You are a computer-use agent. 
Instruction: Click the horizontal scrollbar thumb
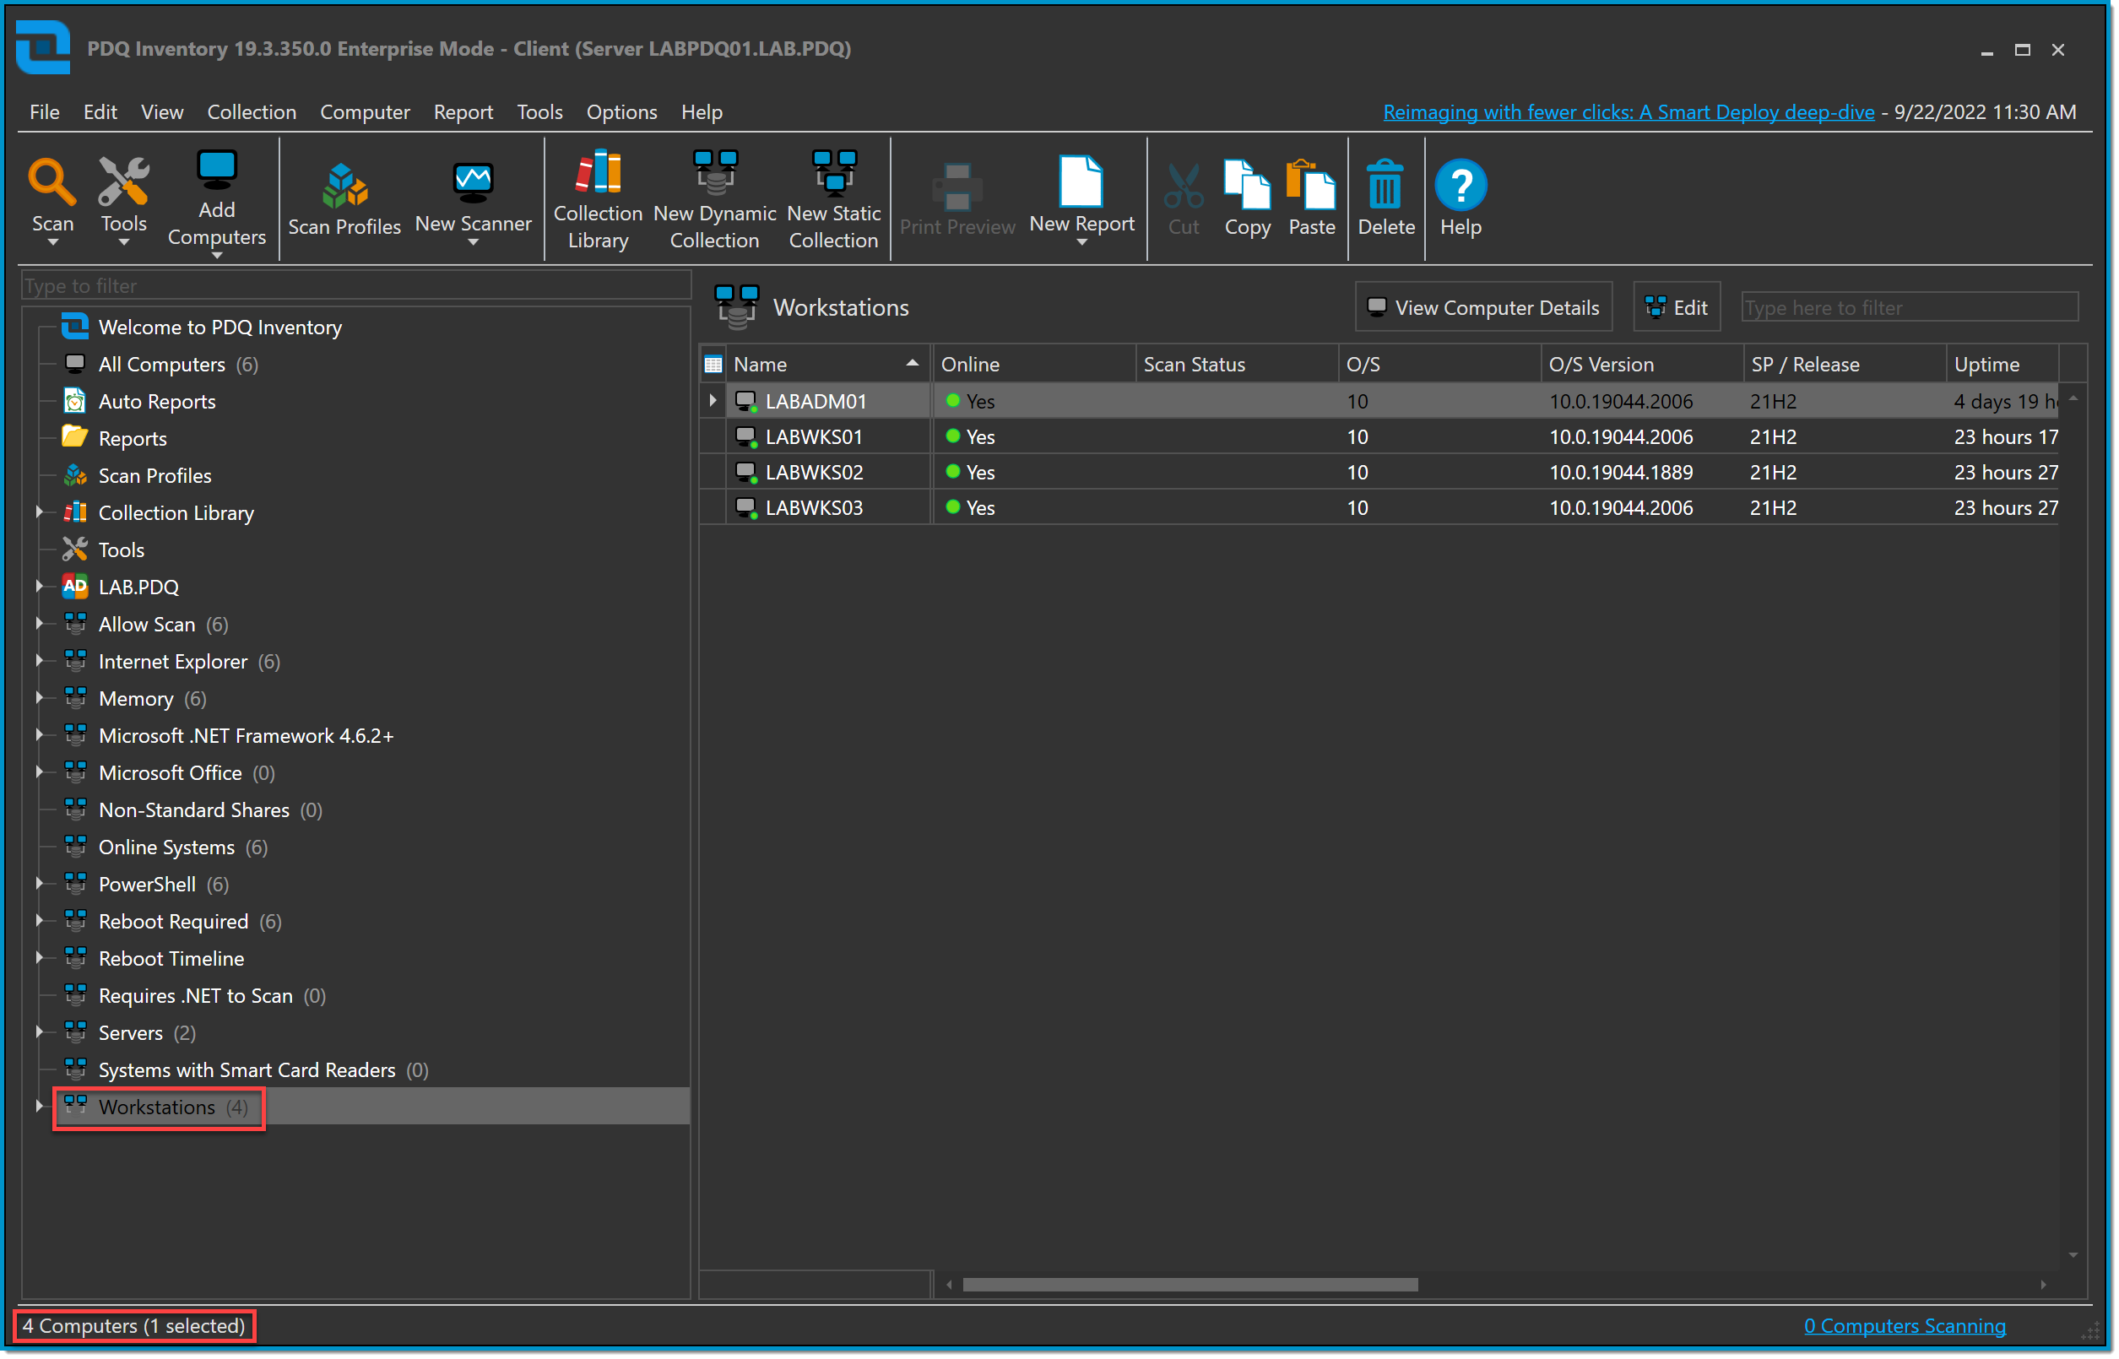[x=1190, y=1285]
